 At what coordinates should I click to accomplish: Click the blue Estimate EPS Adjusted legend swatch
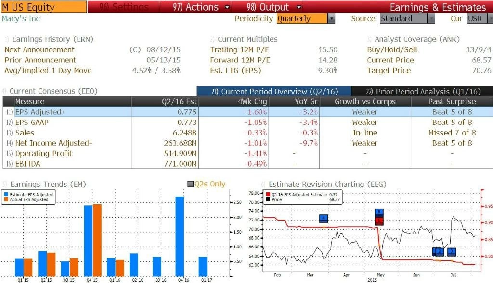[6, 195]
